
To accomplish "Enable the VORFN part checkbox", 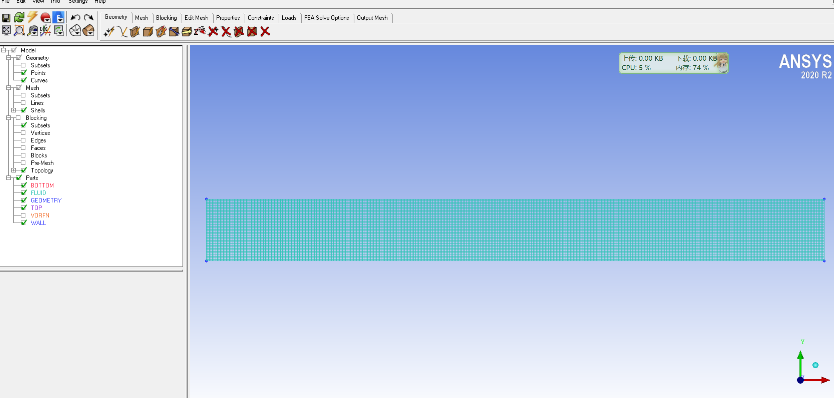I will click(23, 215).
